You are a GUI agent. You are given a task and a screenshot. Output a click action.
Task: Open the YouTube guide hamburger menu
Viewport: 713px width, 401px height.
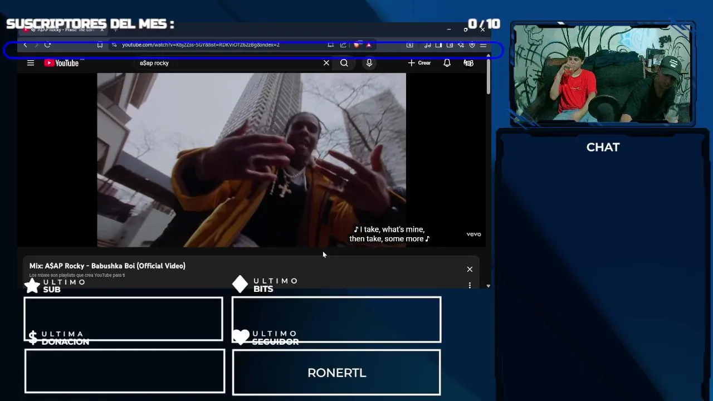31,63
